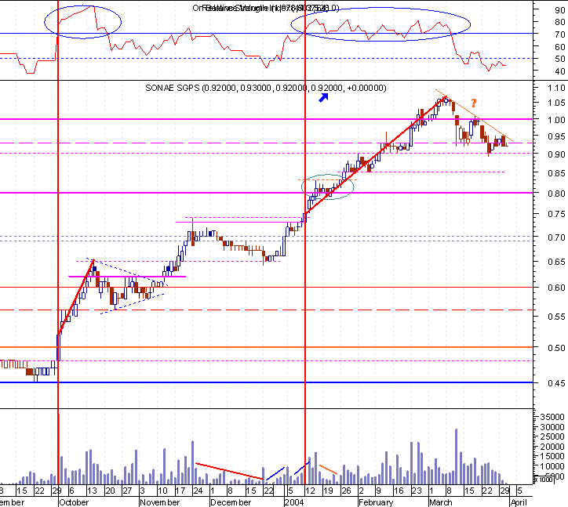
Task: Click the 0.95 price axis label
Action: coord(556,137)
